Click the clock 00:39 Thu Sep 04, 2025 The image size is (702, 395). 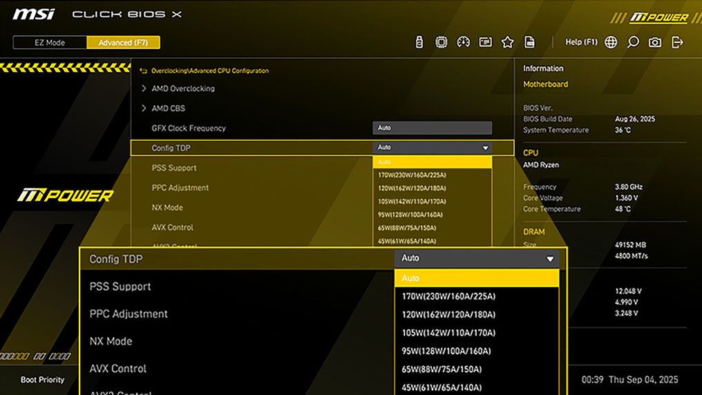pos(630,380)
